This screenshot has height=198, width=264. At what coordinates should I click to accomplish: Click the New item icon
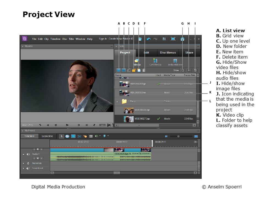tap(139, 70)
